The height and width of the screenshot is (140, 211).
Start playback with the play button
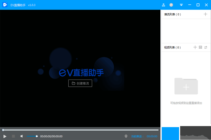(x=5, y=136)
